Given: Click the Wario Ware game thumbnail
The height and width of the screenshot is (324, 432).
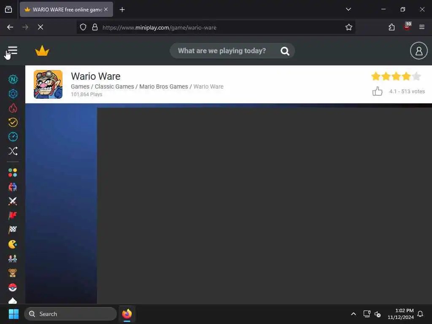Looking at the screenshot, I should tap(48, 84).
